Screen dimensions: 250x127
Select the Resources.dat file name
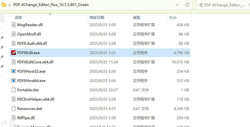tap(30, 108)
